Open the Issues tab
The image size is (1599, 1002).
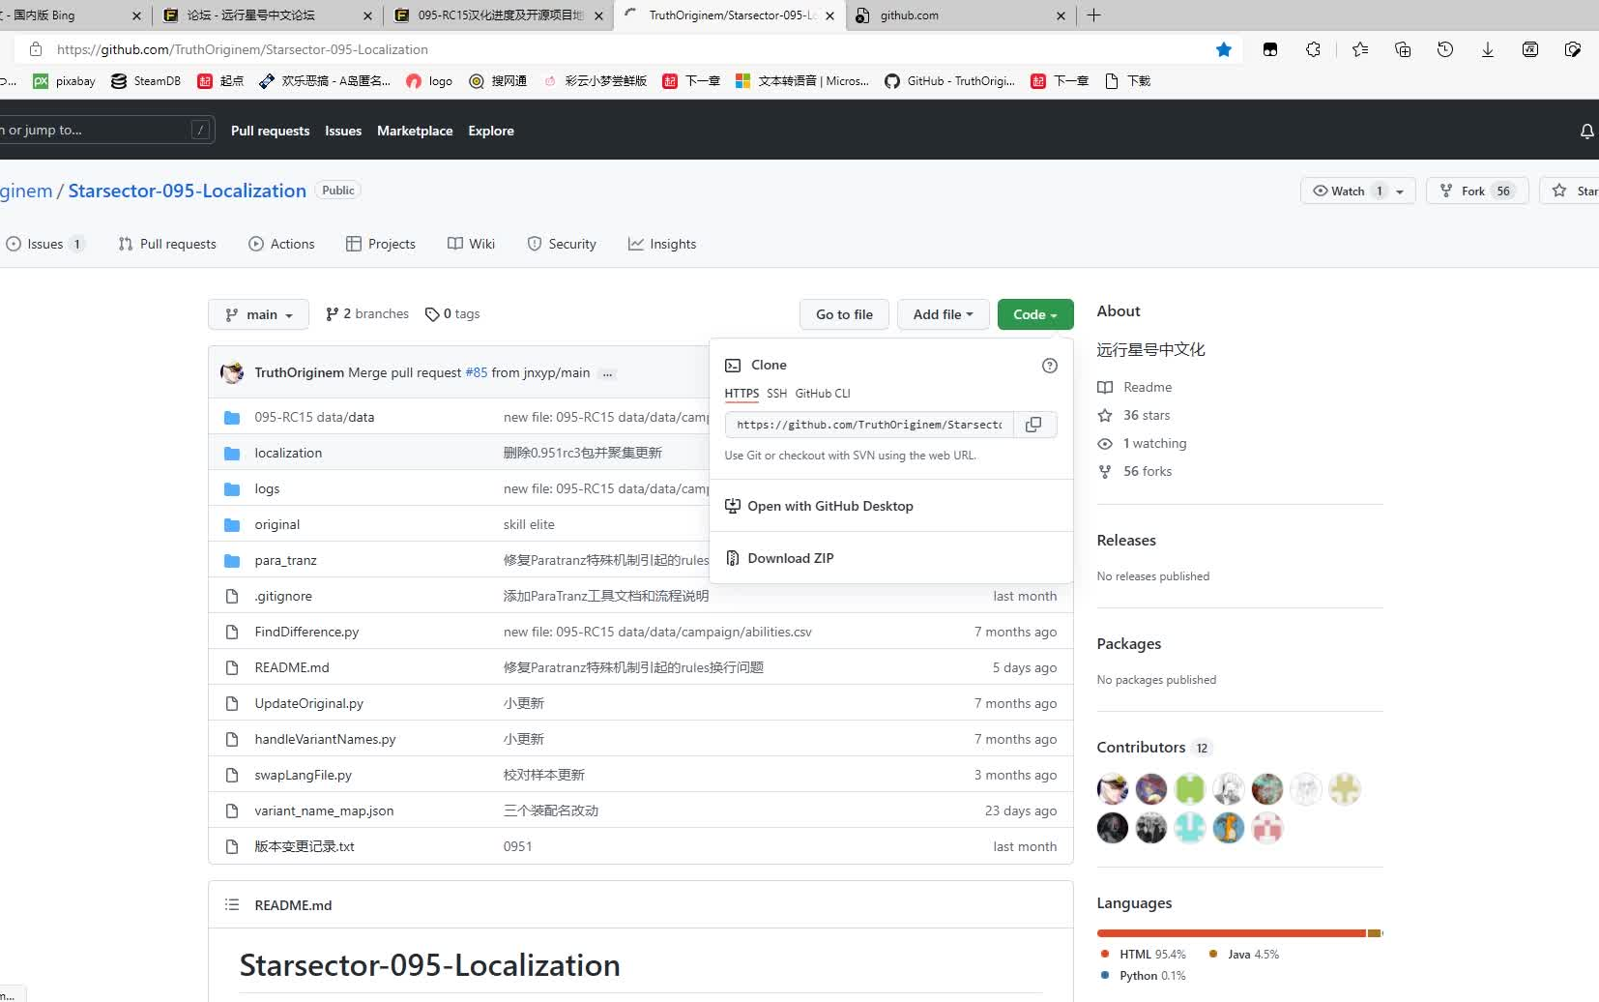(44, 244)
